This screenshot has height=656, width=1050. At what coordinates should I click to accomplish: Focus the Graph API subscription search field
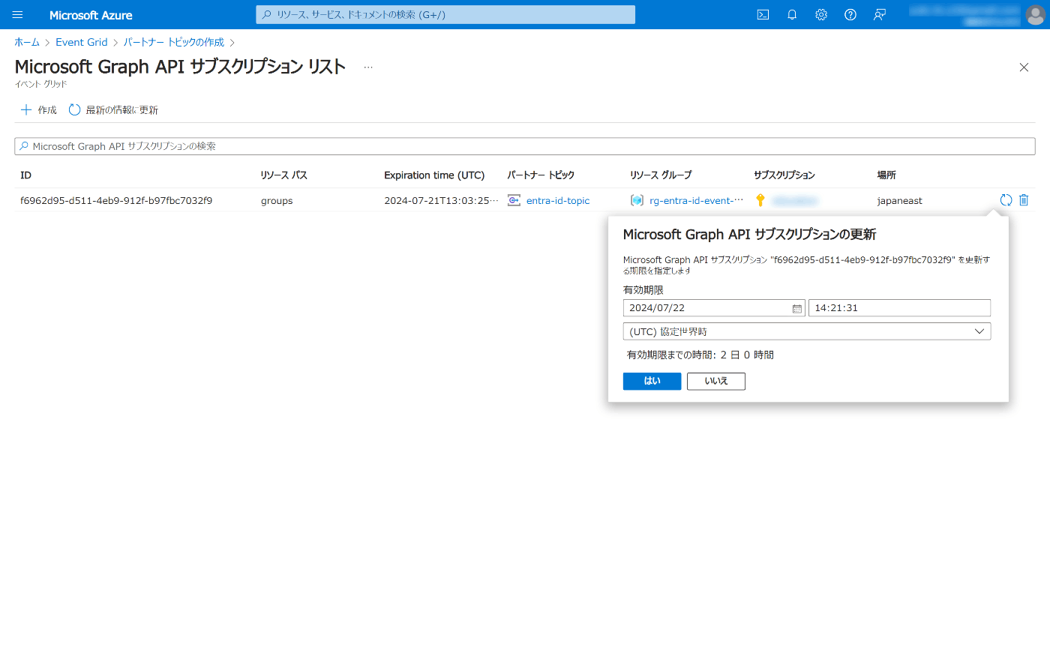tap(525, 146)
